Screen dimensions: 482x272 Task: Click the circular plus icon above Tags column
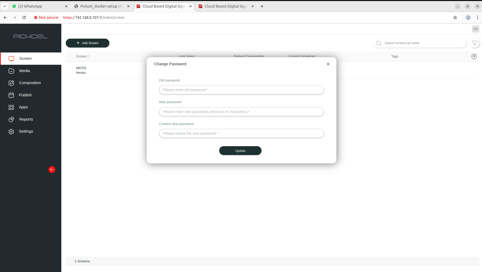[x=474, y=56]
